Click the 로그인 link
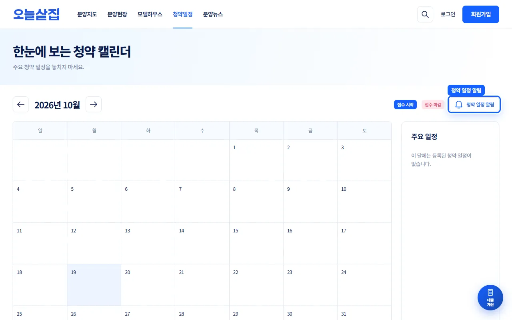The width and height of the screenshot is (512, 320). tap(448, 14)
